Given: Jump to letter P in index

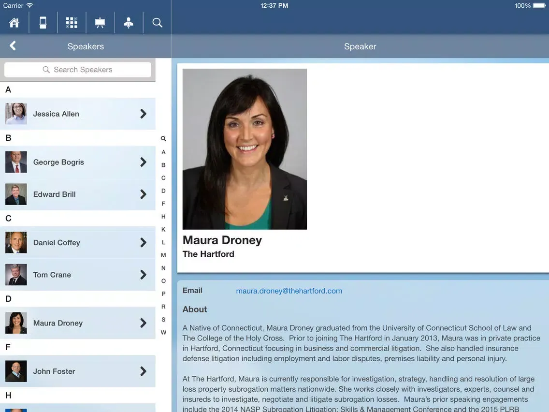Looking at the screenshot, I should click(x=163, y=294).
